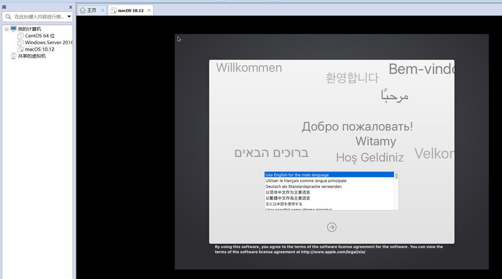
Task: Collapse the 我的计算机 tree node
Action: (6, 28)
